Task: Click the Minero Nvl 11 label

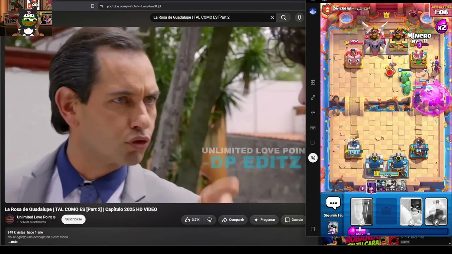Action: tap(419, 38)
